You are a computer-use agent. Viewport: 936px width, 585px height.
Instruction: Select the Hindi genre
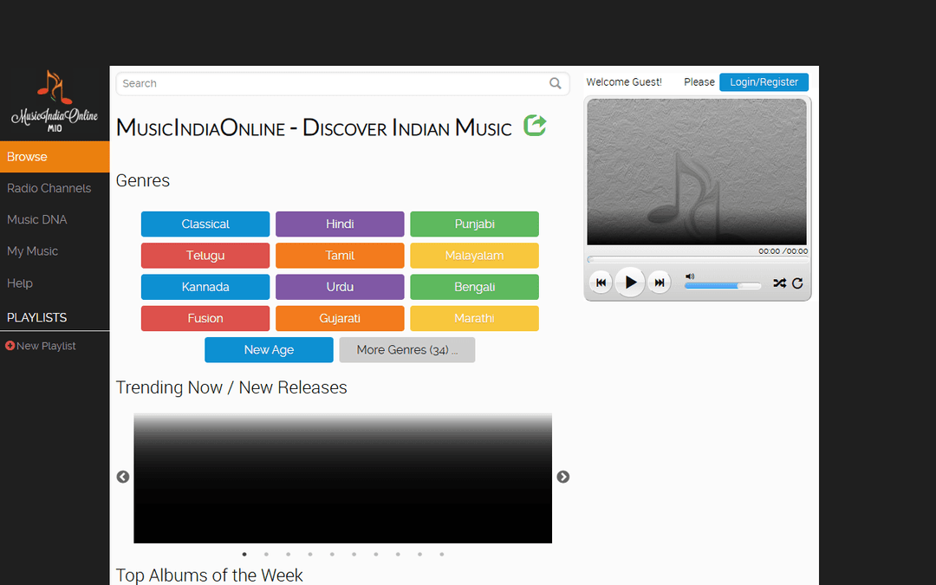coord(340,224)
